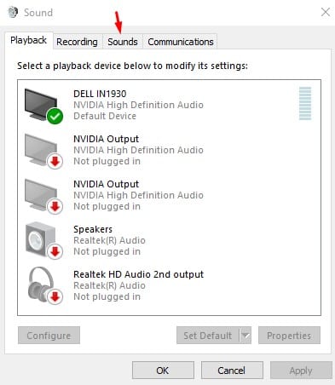Select Realtek HD Audio 2nd output entry
This screenshot has height=385, width=335.
tap(138, 274)
